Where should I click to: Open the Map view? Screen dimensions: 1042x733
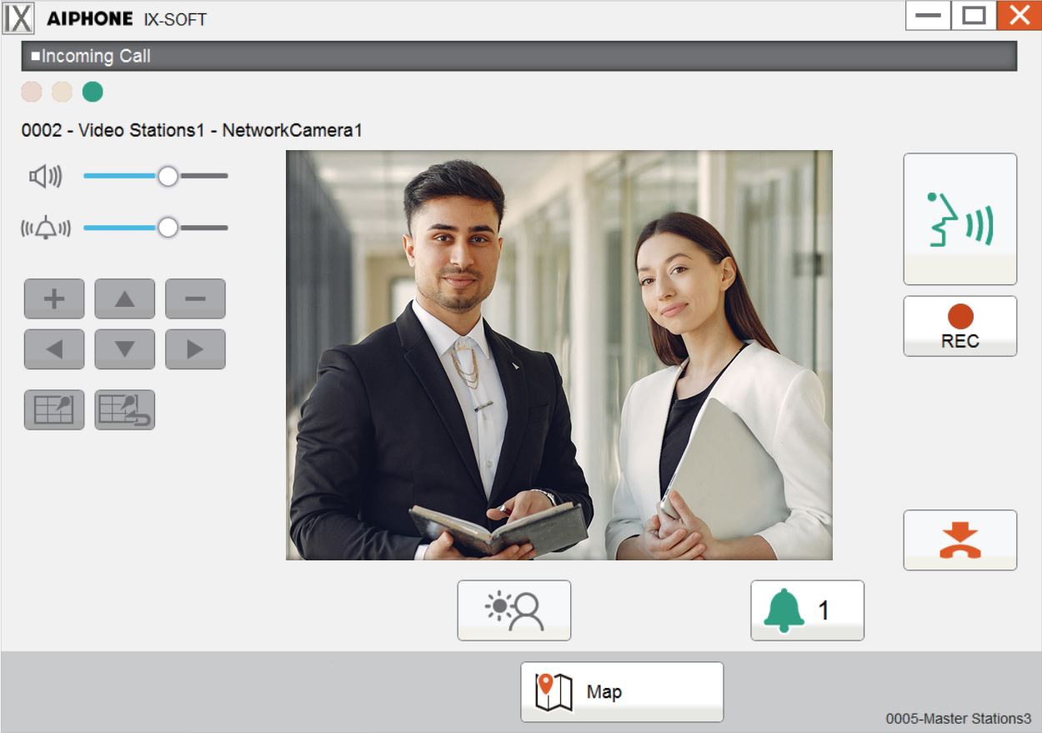[621, 692]
